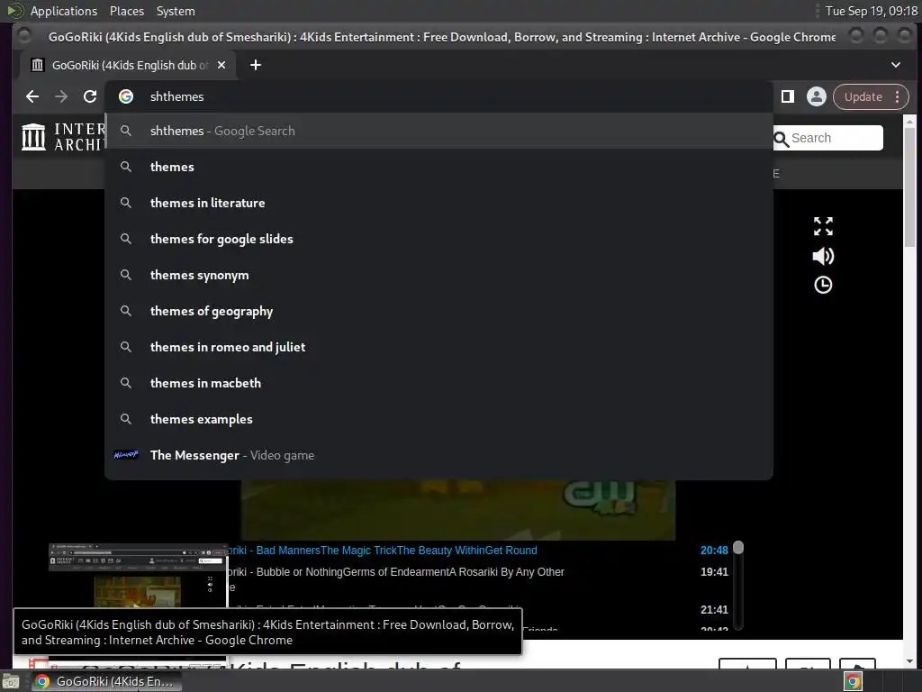Click The Messenger game thumbnail icon

click(126, 455)
